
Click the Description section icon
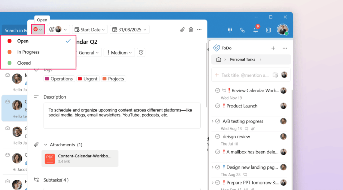coord(36,97)
